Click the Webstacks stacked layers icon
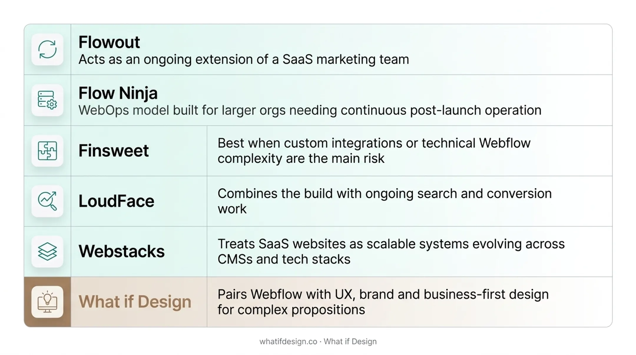 click(x=47, y=252)
